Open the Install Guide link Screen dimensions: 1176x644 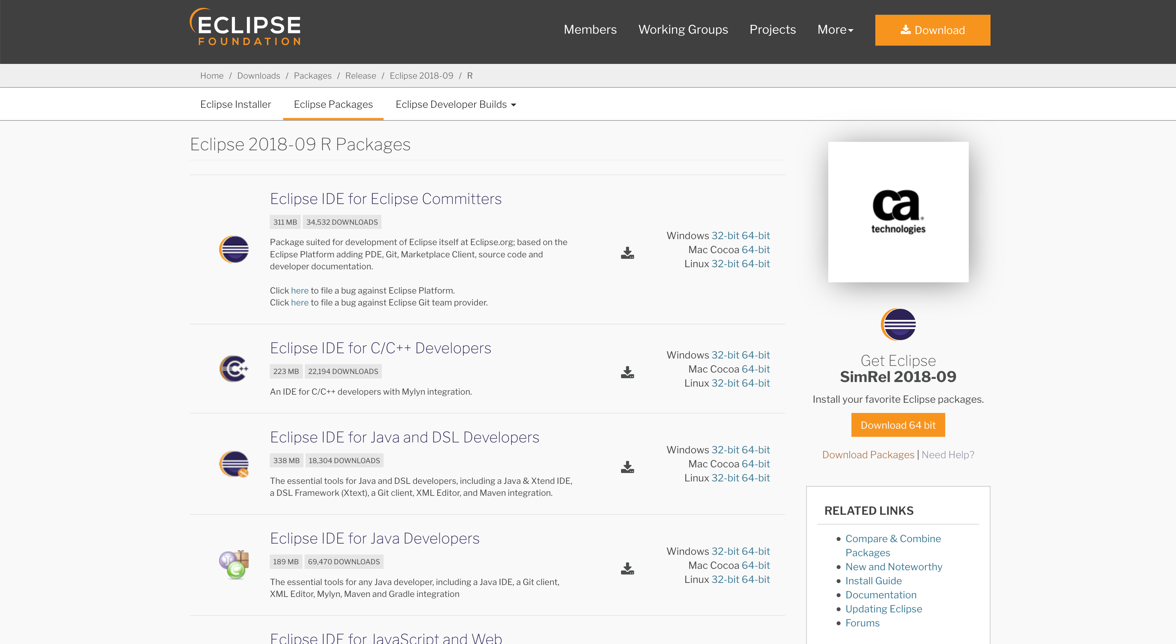[873, 581]
